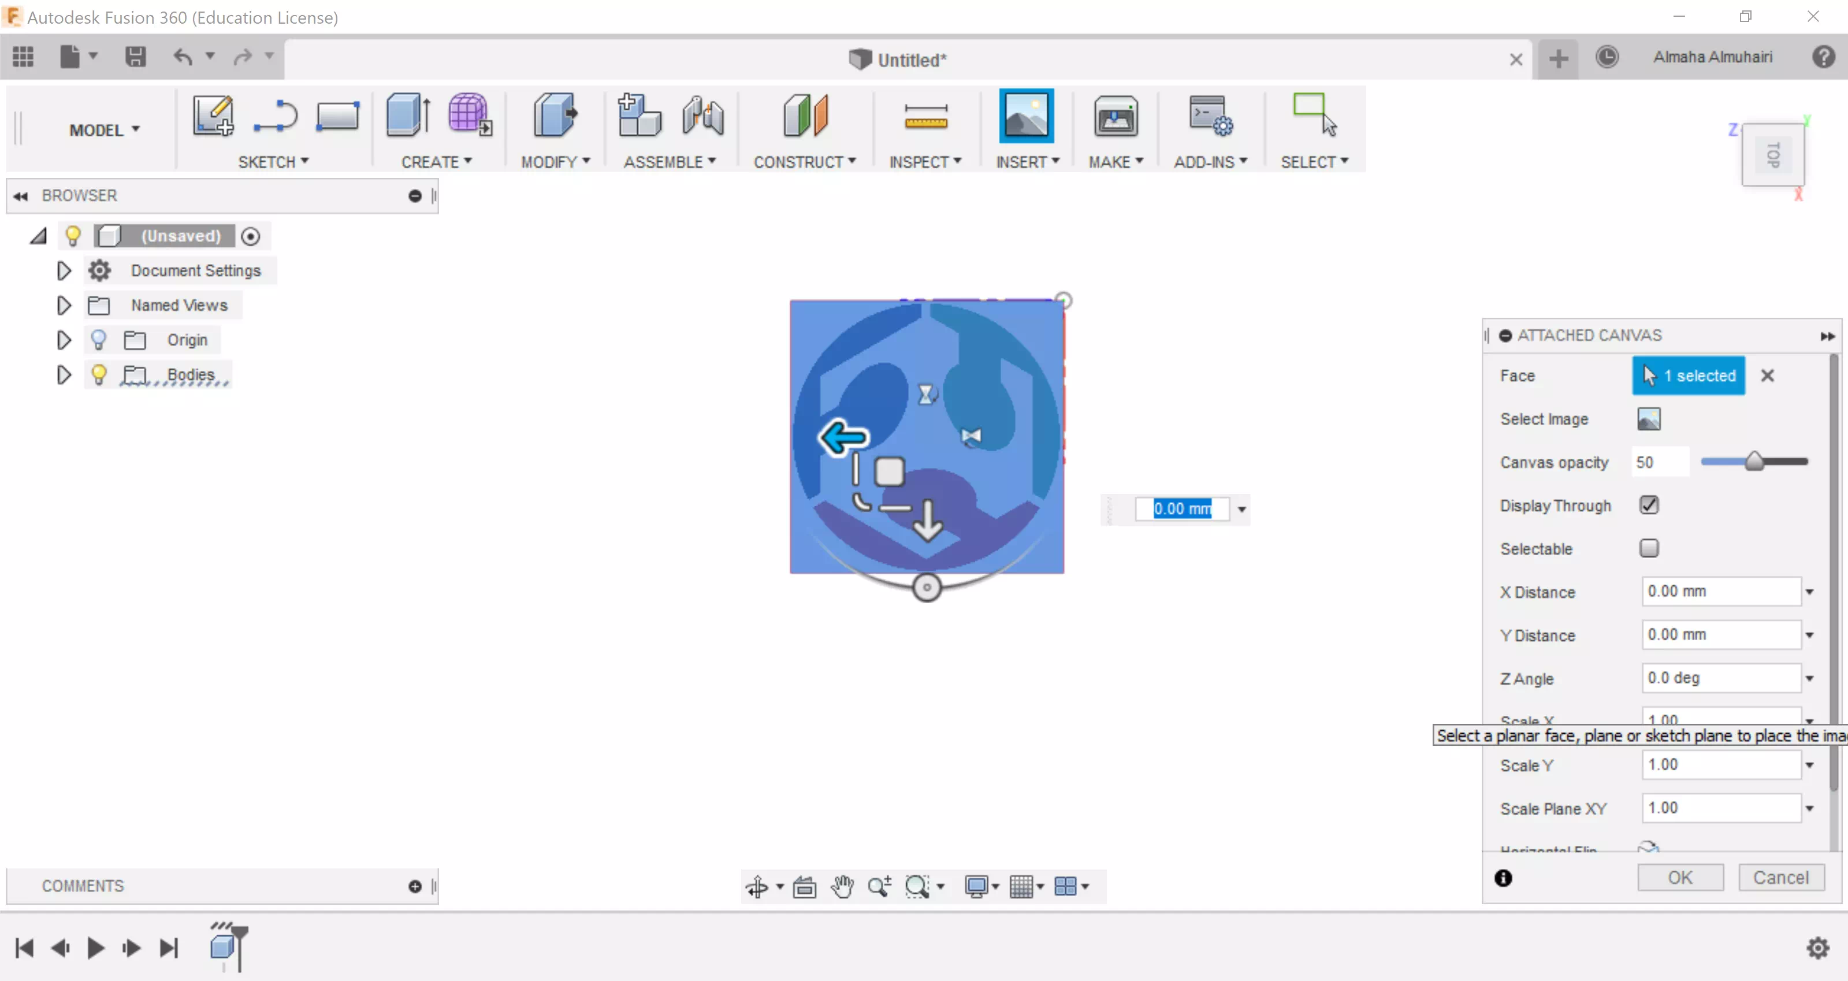Toggle visibility bulb next to Bodies
1848x981 pixels.
(x=99, y=374)
